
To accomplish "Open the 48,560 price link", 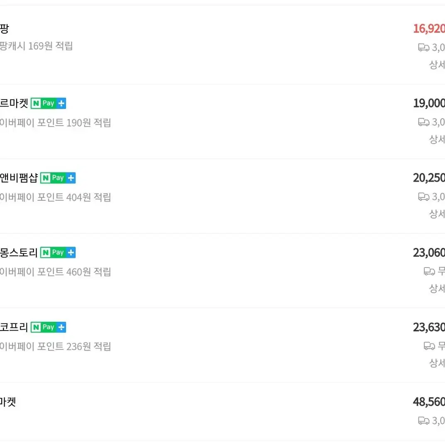I will tap(429, 402).
